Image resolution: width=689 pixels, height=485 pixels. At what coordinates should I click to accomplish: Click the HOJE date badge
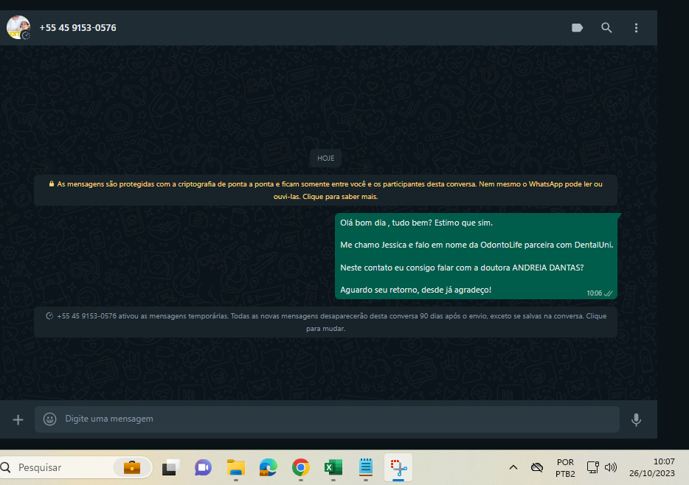pos(325,158)
